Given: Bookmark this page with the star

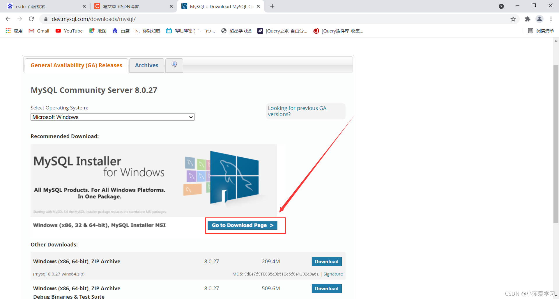Looking at the screenshot, I should (x=513, y=19).
